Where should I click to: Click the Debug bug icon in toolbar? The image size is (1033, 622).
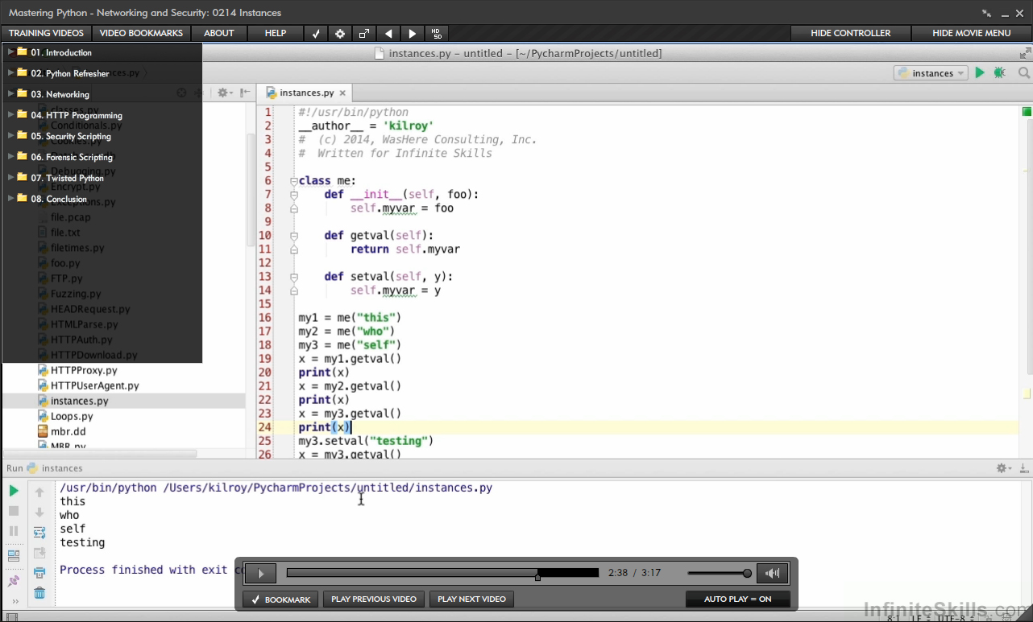[x=1000, y=72]
